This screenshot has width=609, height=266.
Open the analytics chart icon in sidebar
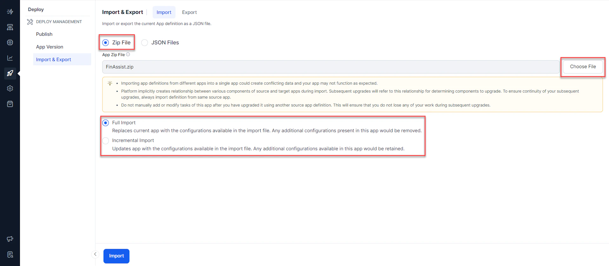click(x=10, y=58)
